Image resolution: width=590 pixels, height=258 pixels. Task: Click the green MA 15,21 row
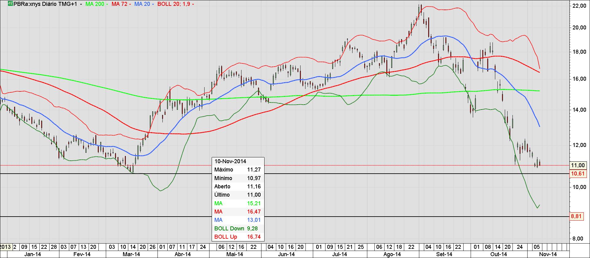238,203
